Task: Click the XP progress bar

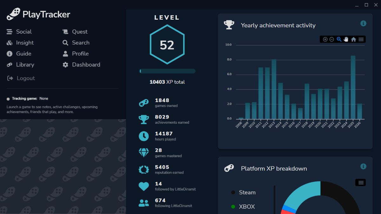Action: 167,71
